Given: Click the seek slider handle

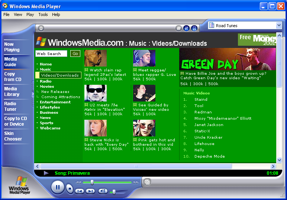Looking at the screenshot, I should coord(92,182).
